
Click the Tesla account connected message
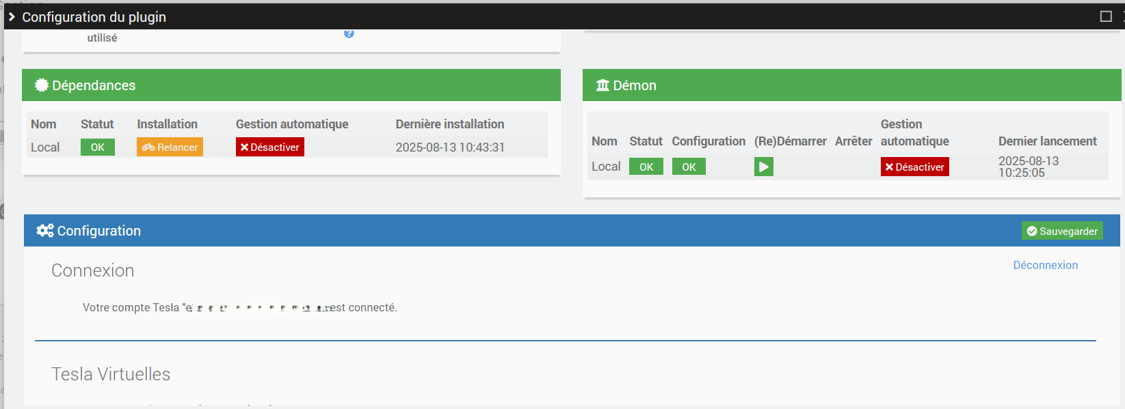pyautogui.click(x=240, y=308)
